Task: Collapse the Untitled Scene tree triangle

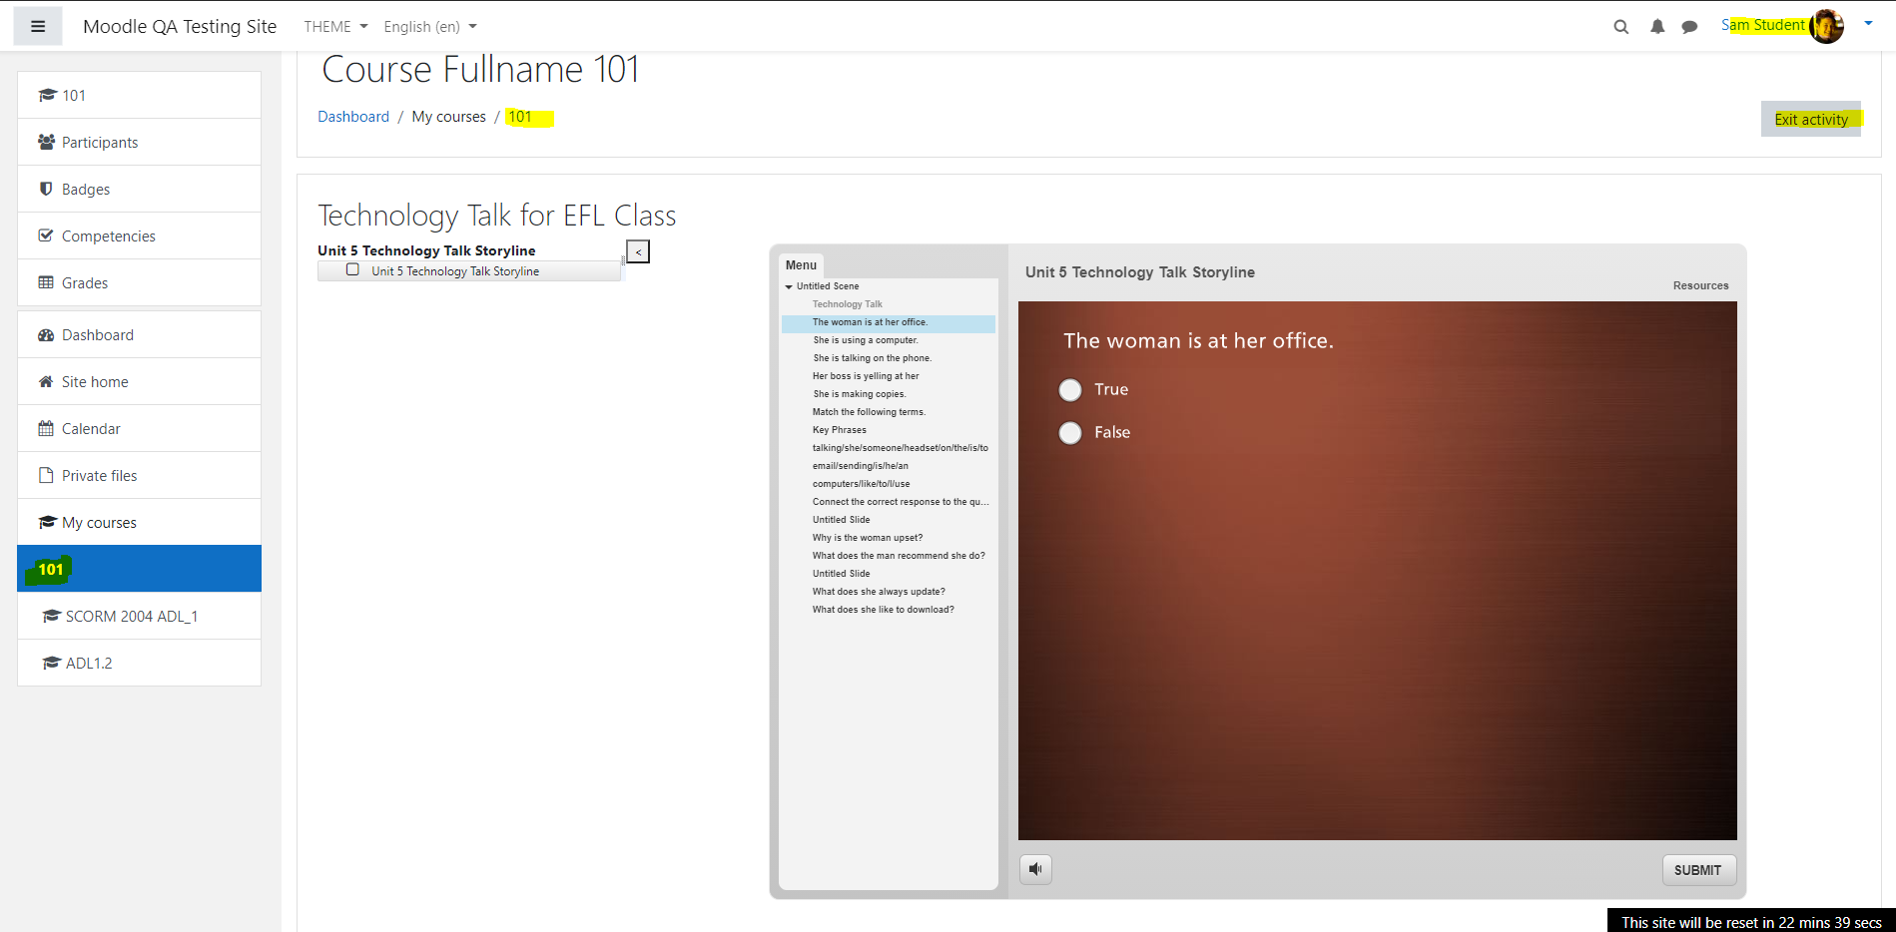Action: click(789, 286)
